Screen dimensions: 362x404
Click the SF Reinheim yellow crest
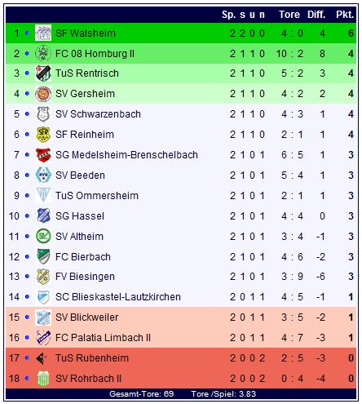pyautogui.click(x=43, y=135)
